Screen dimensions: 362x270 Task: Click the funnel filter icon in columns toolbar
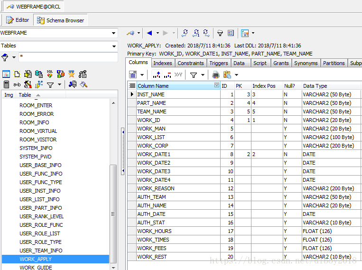coord(194,75)
